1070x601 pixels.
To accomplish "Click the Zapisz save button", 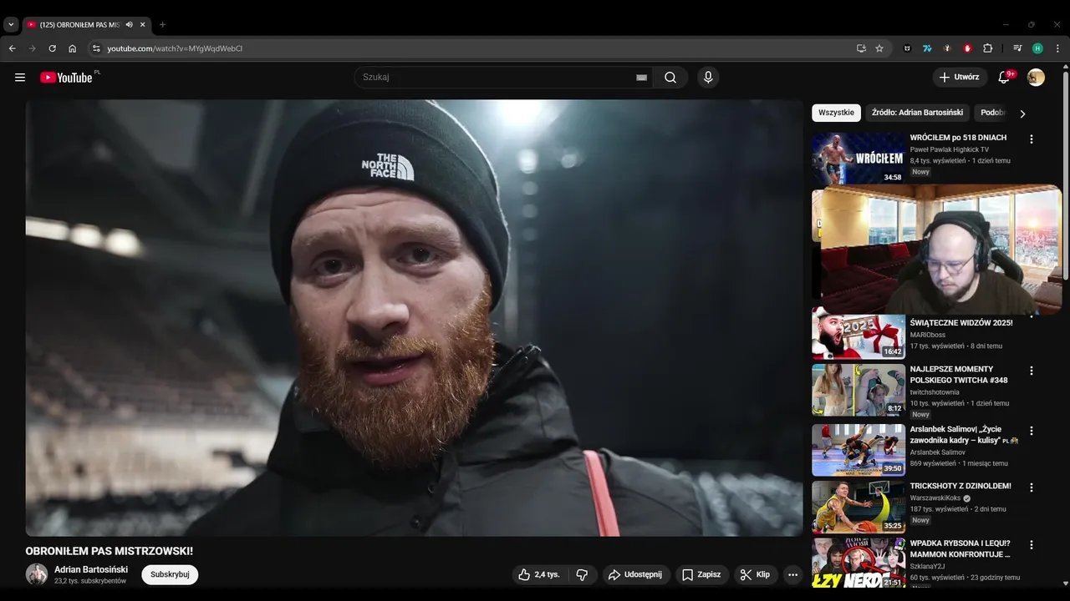I will [701, 575].
